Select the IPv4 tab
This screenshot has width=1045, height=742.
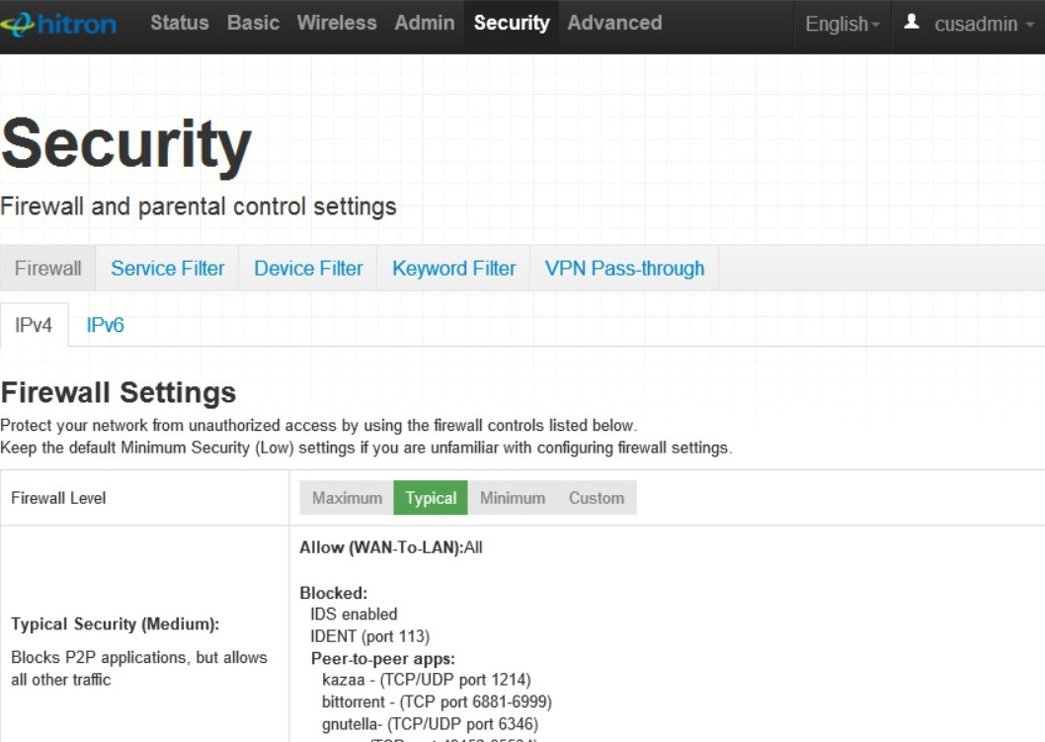(x=34, y=325)
